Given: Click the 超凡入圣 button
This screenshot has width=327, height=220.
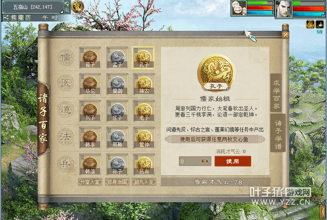Looking at the screenshot, I should (x=144, y=182).
